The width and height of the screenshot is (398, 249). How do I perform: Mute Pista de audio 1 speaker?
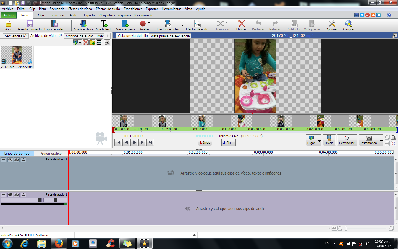10,195
